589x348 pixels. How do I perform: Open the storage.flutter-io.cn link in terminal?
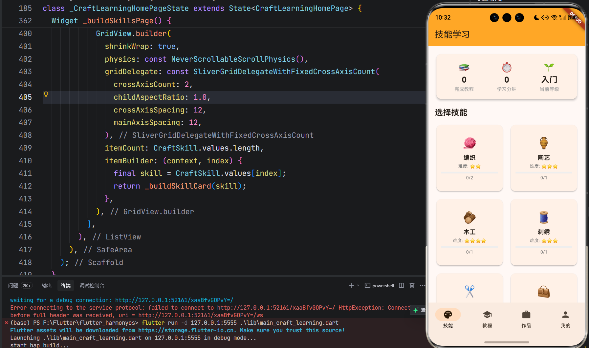(x=186, y=330)
